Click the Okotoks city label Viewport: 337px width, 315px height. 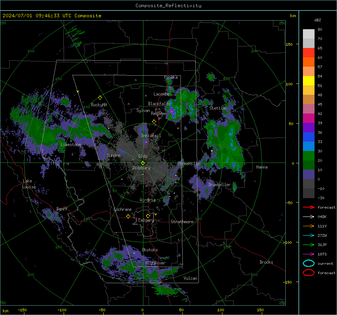pos(150,250)
